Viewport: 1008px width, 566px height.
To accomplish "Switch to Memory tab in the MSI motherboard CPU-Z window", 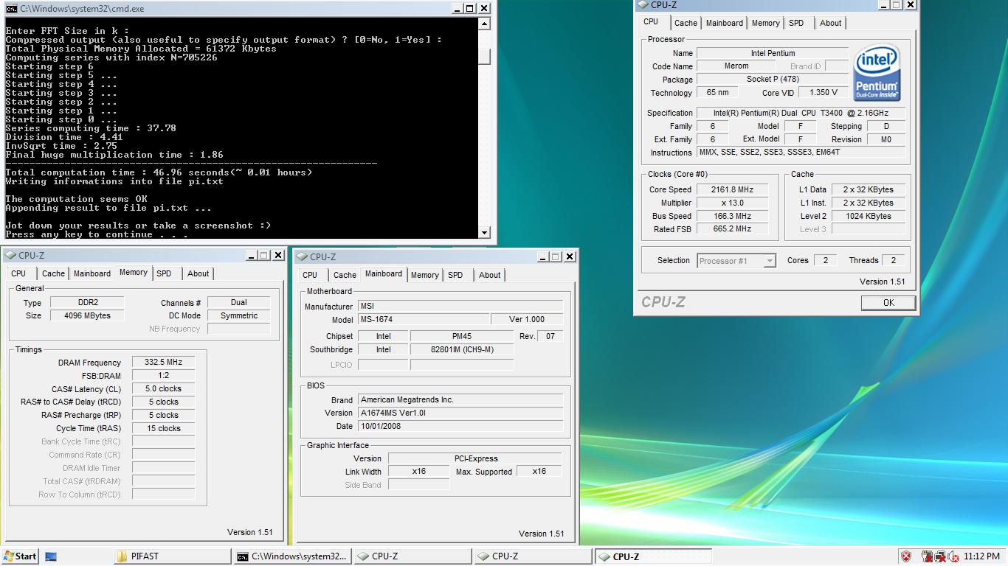I will pos(425,275).
